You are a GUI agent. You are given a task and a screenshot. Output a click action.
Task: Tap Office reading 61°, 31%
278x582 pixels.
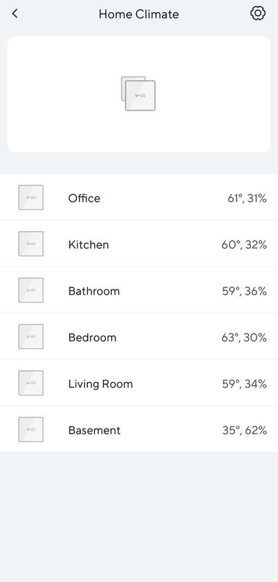coord(247,198)
